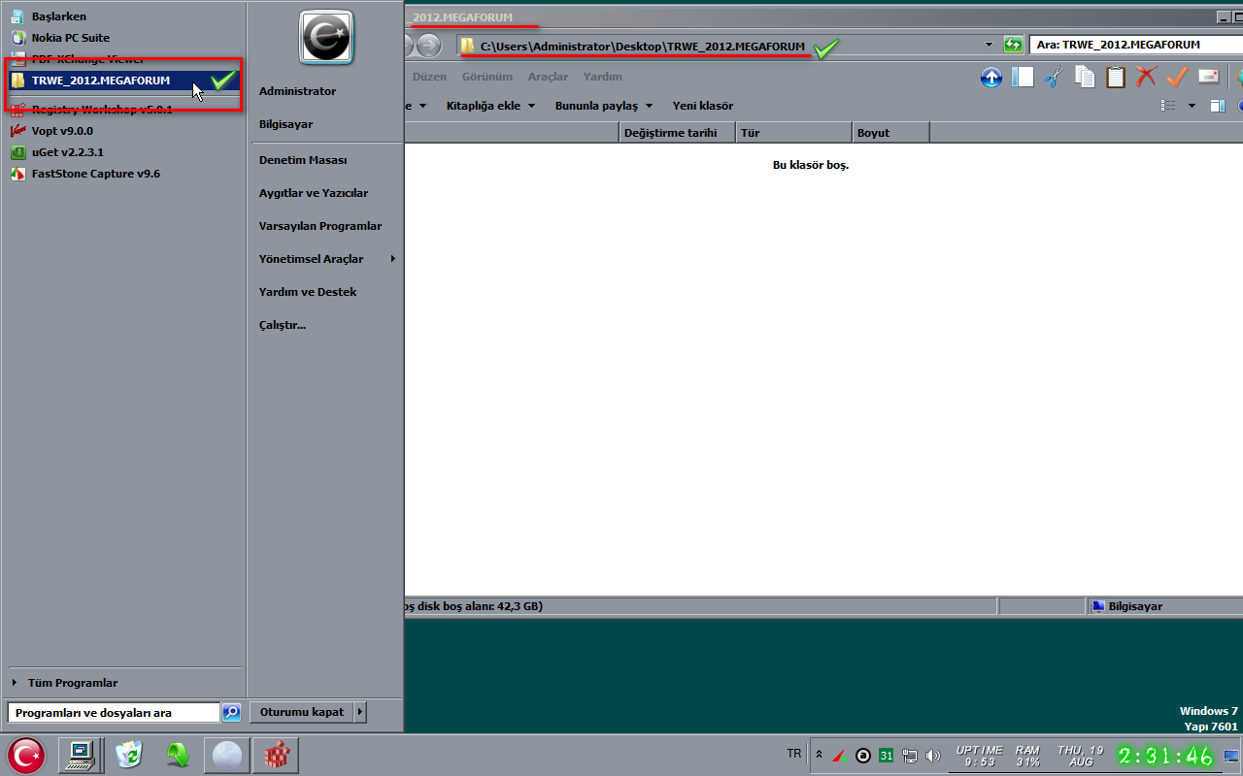This screenshot has width=1243, height=776.
Task: Click the 'Değiştirme tarihi' column header
Action: click(x=678, y=133)
